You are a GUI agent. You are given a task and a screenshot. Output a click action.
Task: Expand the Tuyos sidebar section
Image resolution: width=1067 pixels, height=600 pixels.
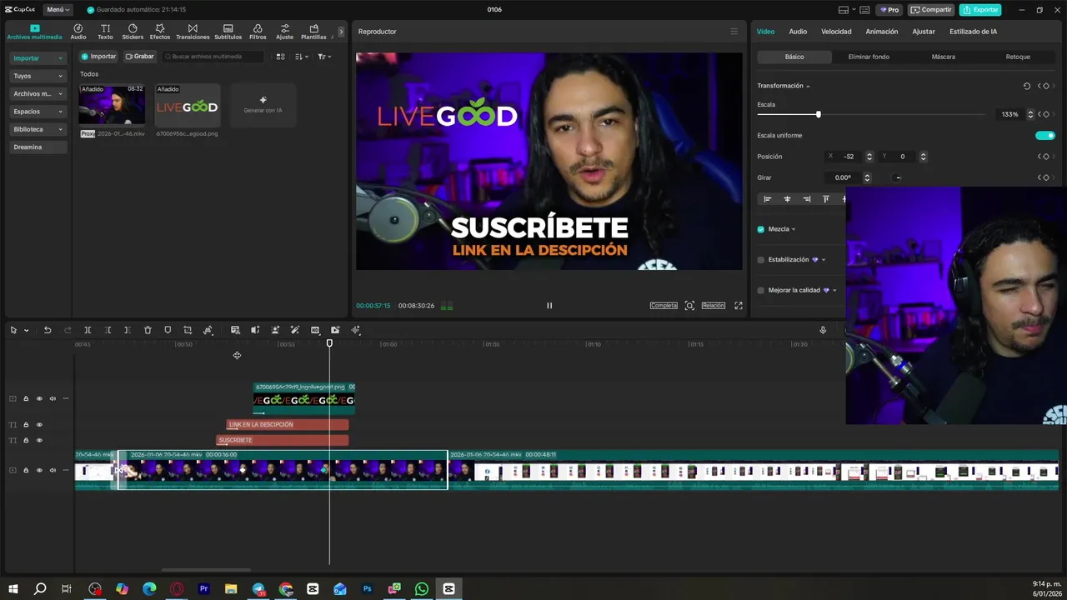click(38, 76)
